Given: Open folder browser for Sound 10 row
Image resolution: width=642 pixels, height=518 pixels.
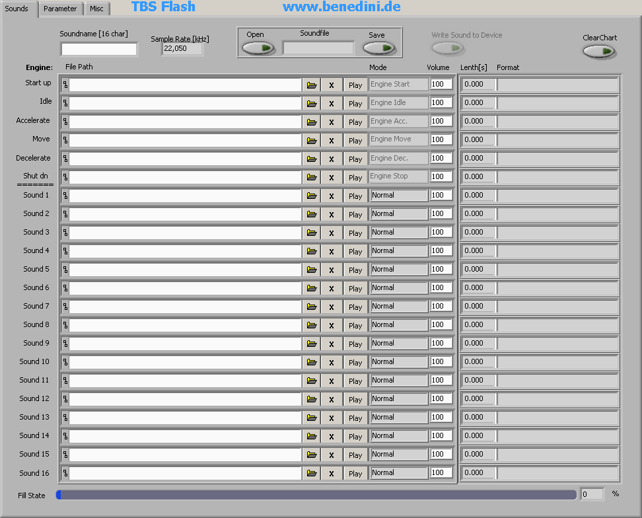Looking at the screenshot, I should (312, 363).
